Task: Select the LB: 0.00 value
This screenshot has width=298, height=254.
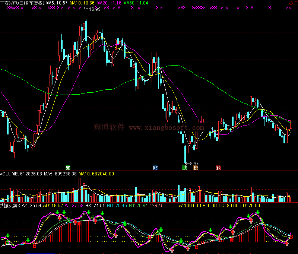Action: click(208, 206)
